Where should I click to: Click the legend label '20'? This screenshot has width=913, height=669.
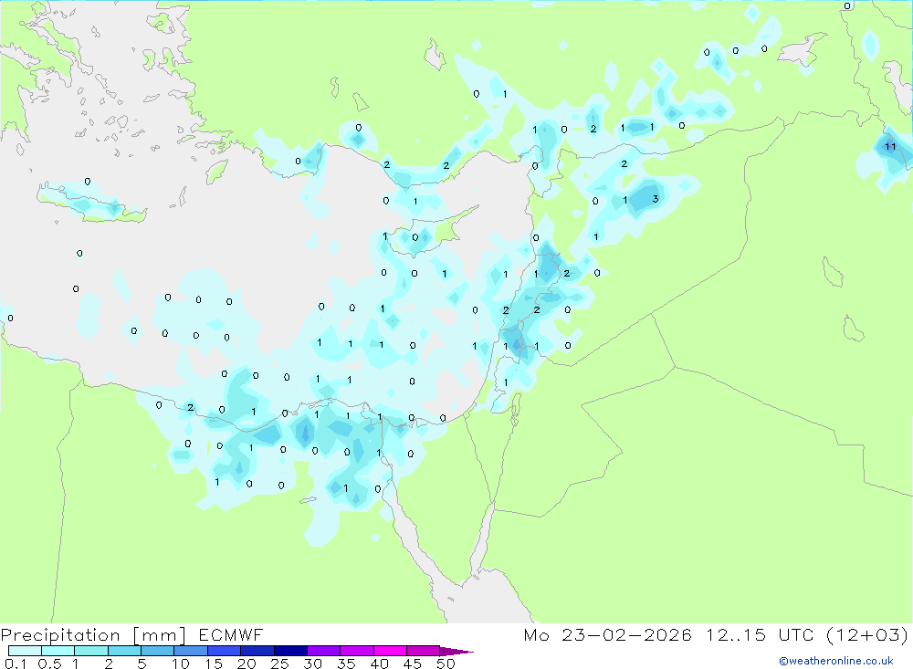click(x=247, y=664)
